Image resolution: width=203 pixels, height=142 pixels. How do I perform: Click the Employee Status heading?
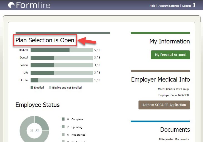click(x=38, y=105)
